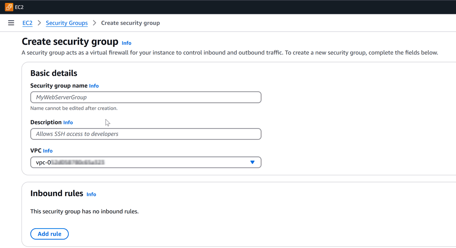Click 'Name cannot be edited after creation.' hint
The width and height of the screenshot is (456, 248).
(x=74, y=108)
